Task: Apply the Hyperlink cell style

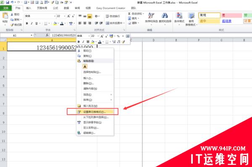Action: (227, 21)
